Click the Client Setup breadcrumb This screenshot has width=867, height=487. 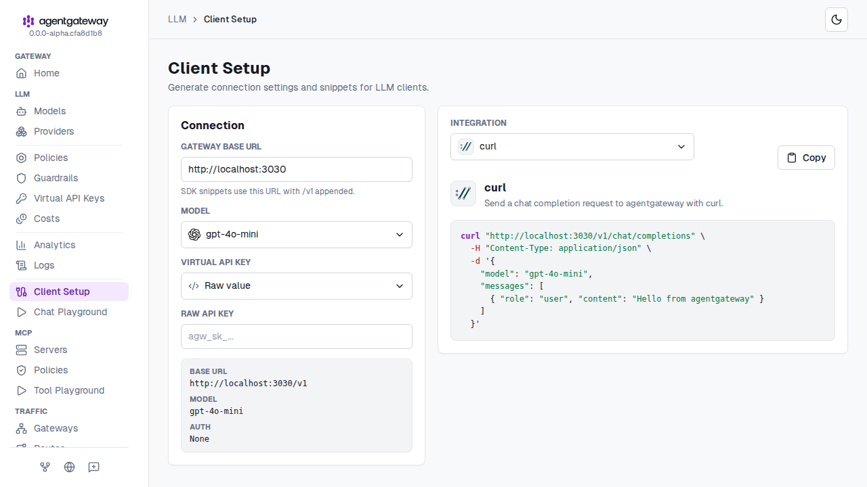pyautogui.click(x=230, y=19)
